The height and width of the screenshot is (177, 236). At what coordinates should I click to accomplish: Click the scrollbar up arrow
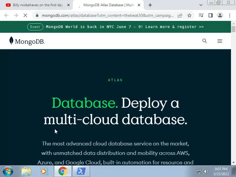pos(233,24)
